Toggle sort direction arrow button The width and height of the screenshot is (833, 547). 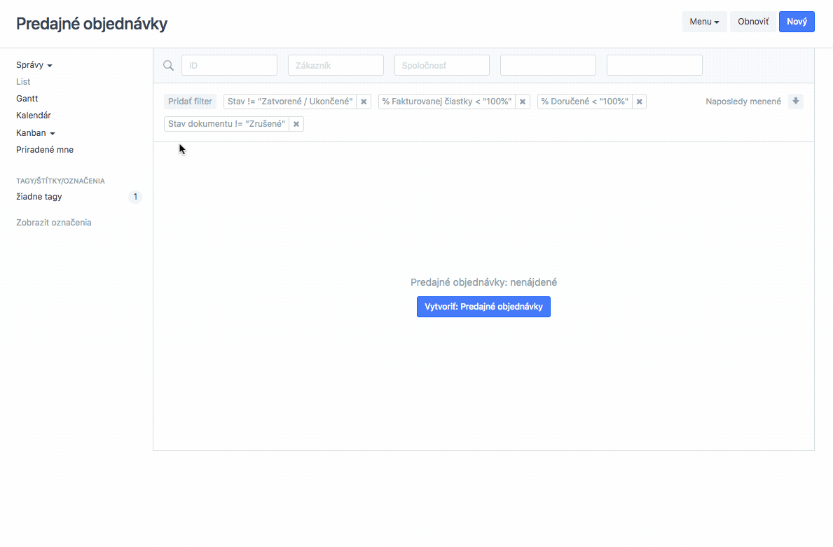(x=796, y=102)
